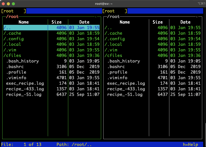Select .bash_history in right pane
This screenshot has width=206, height=147.
click(x=153, y=61)
